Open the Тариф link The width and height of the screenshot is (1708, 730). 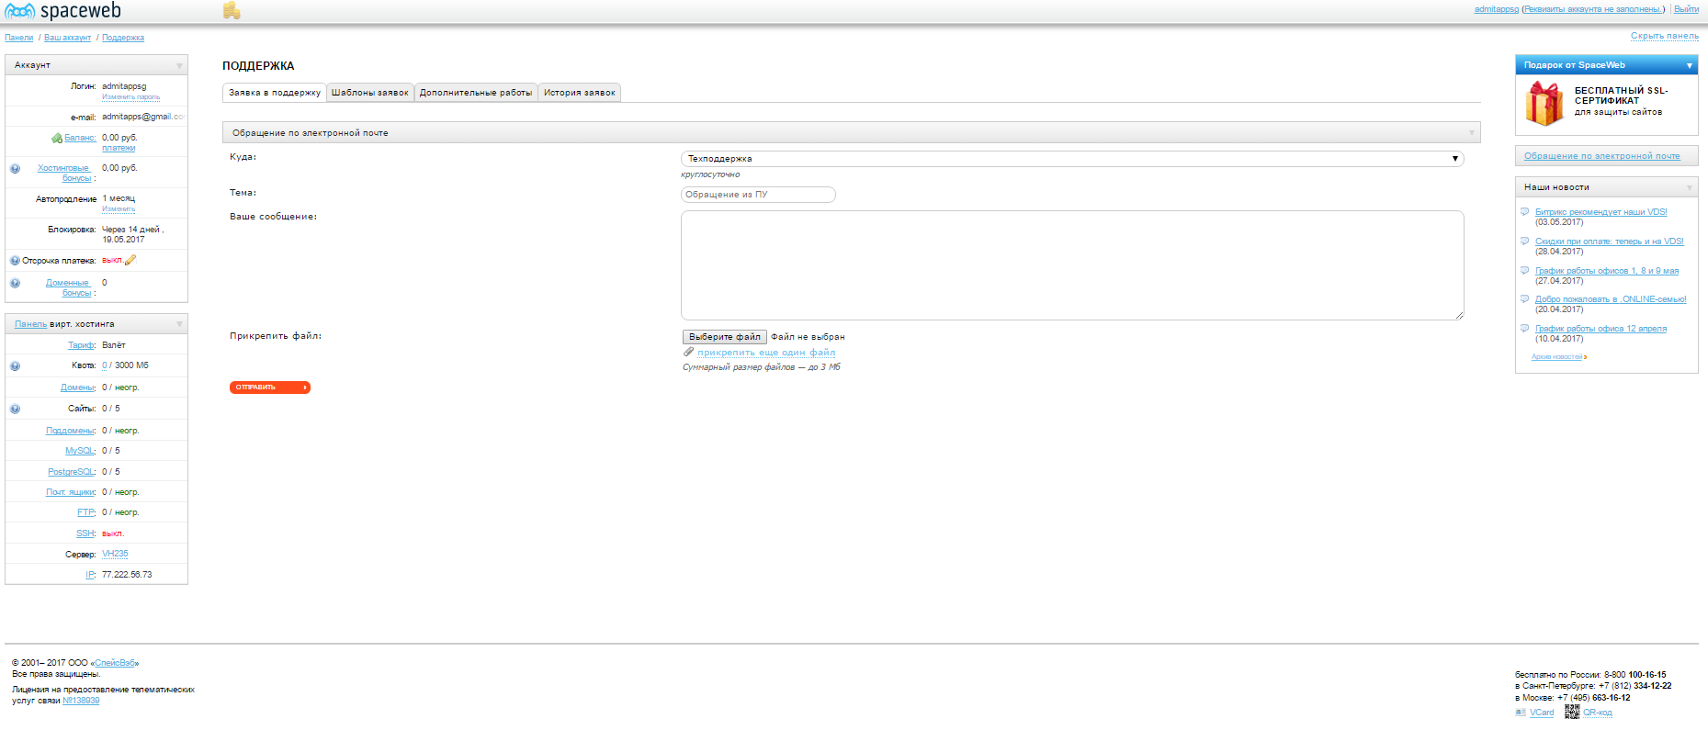tap(82, 345)
